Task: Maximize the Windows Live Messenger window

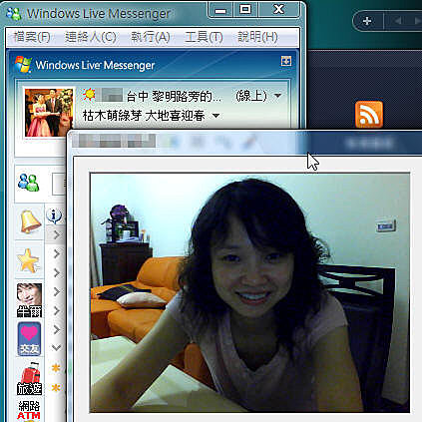Action: coord(245,10)
